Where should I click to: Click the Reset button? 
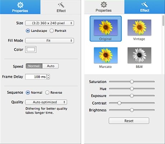(x=129, y=121)
